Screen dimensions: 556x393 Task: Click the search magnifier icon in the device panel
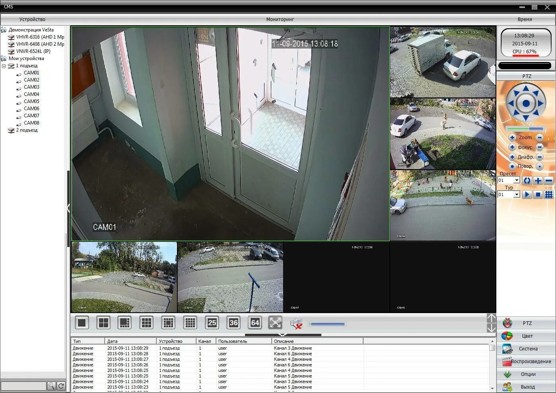coord(51,386)
